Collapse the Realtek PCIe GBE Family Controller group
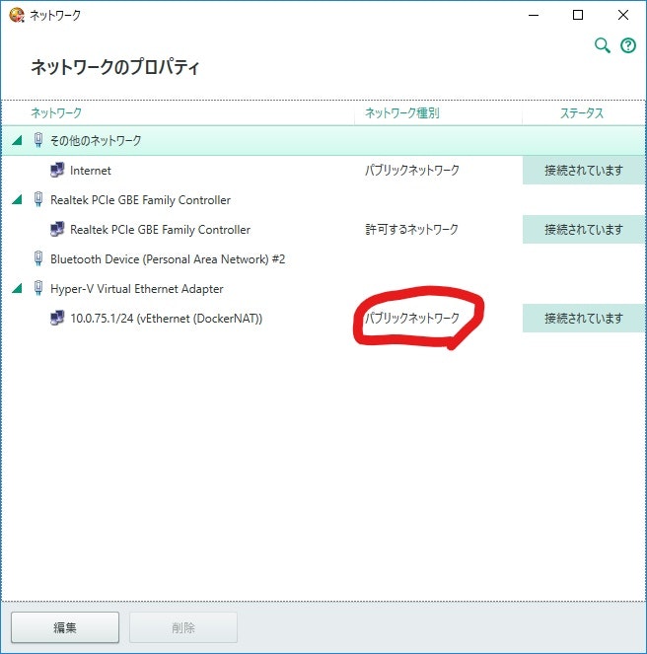Image resolution: width=647 pixels, height=654 pixels. pyautogui.click(x=17, y=199)
